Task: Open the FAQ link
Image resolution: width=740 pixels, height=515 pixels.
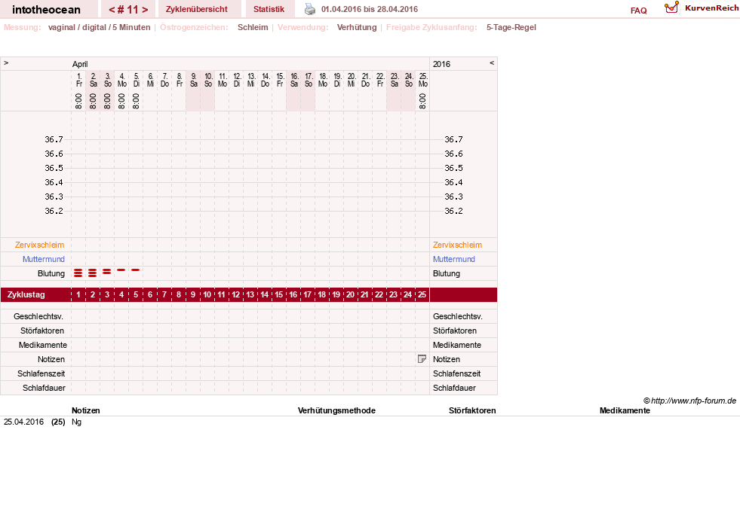Action: [x=638, y=11]
